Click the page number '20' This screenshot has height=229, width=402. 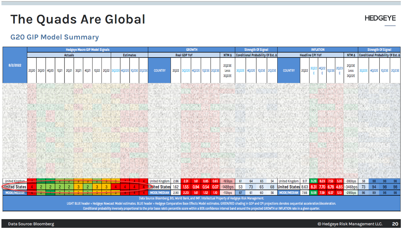click(395, 224)
